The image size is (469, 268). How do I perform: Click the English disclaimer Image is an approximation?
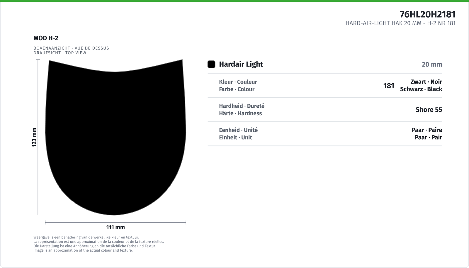click(83, 250)
